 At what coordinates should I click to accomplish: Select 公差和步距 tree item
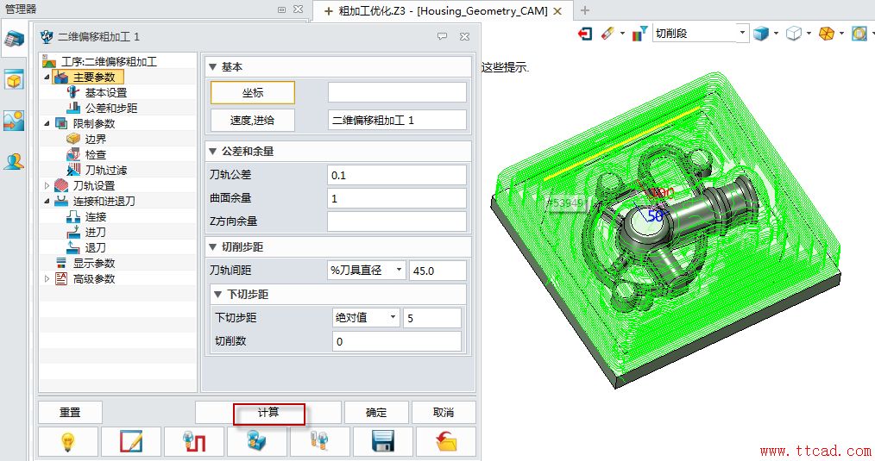click(111, 109)
